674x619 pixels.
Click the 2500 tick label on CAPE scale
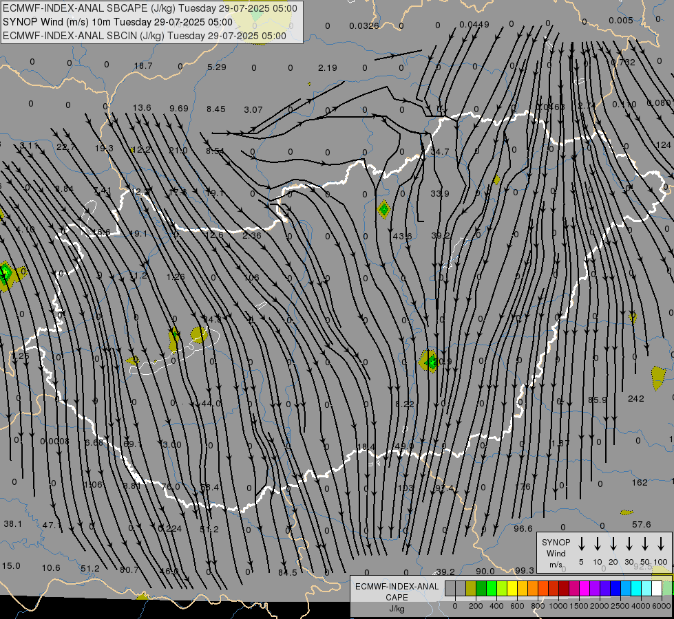pos(620,606)
